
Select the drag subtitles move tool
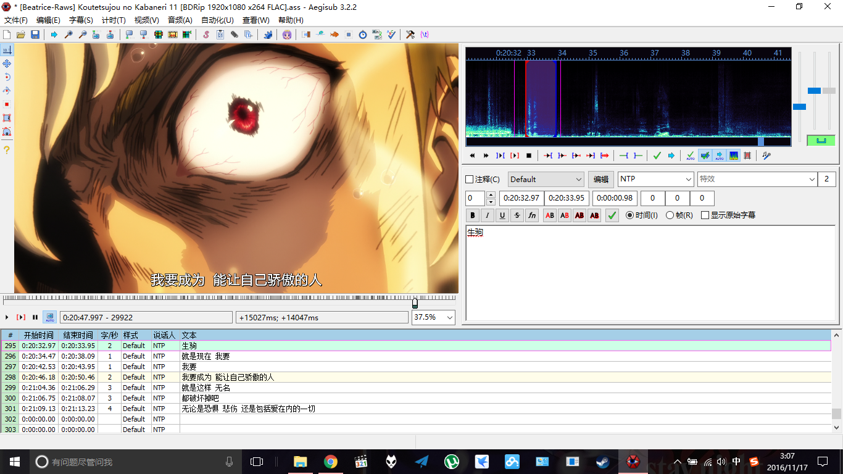[x=7, y=64]
